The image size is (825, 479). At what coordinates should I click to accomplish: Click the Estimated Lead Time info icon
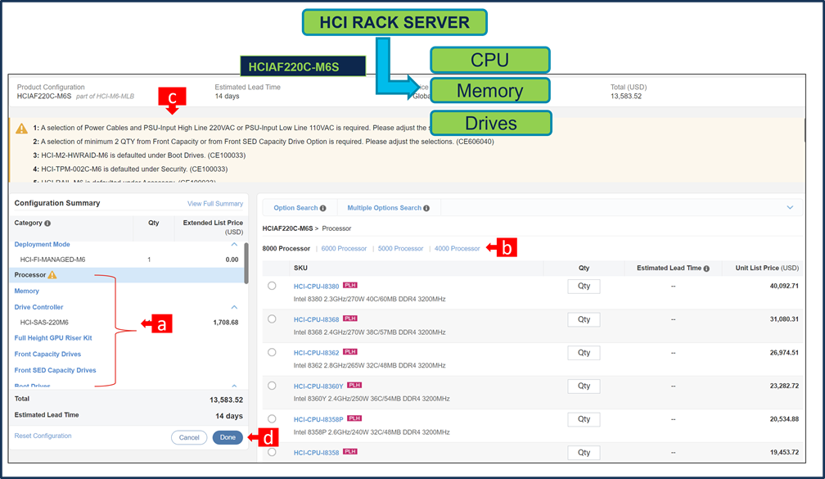pyautogui.click(x=706, y=269)
